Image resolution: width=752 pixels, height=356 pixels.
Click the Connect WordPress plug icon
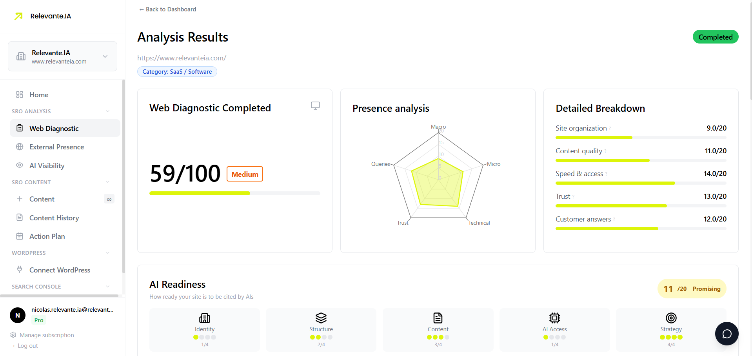tap(19, 270)
